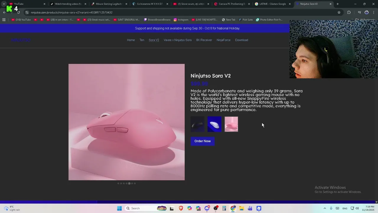Click the Ninjutso Sora V2 product title
This screenshot has width=378, height=213.
[x=211, y=76]
